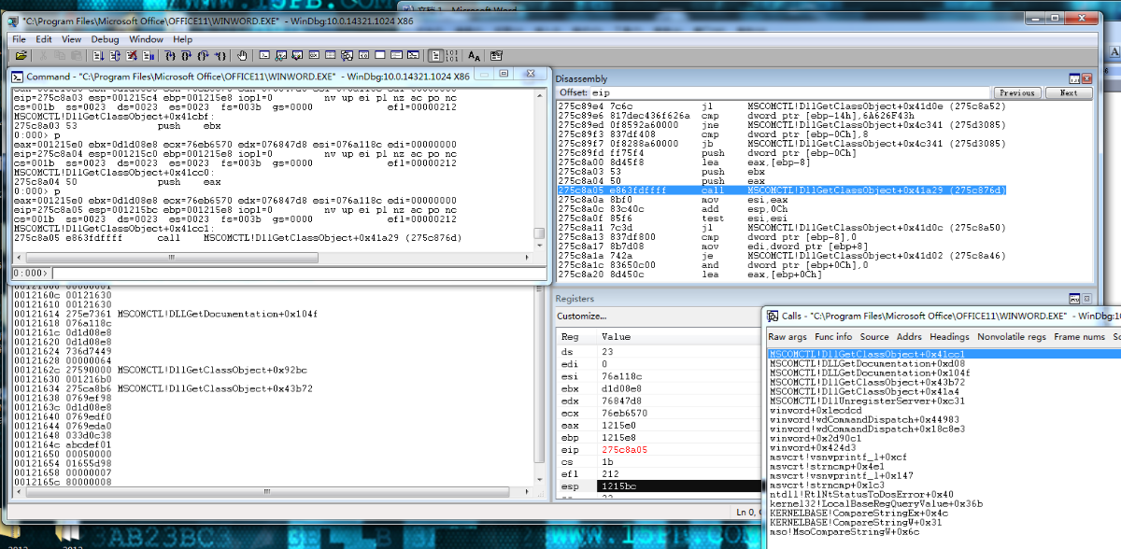
Task: Open Disassembly window options menu icon
Action: coord(1074,78)
